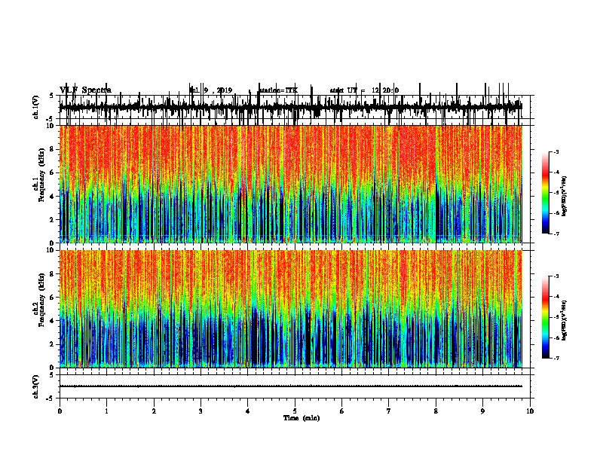Click time axis tick label '8'
The image size is (597, 461).
tap(436, 411)
